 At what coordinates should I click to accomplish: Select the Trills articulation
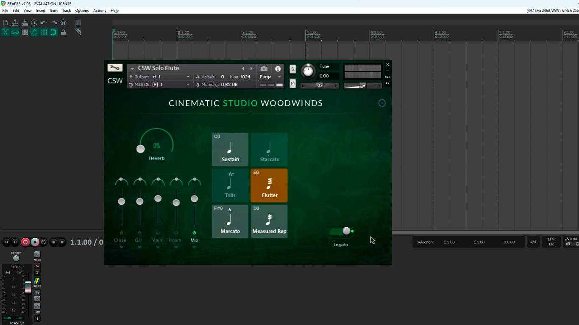[230, 185]
